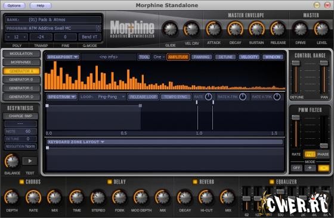
Task: Open the Spectrum dropdown
Action: pos(61,96)
